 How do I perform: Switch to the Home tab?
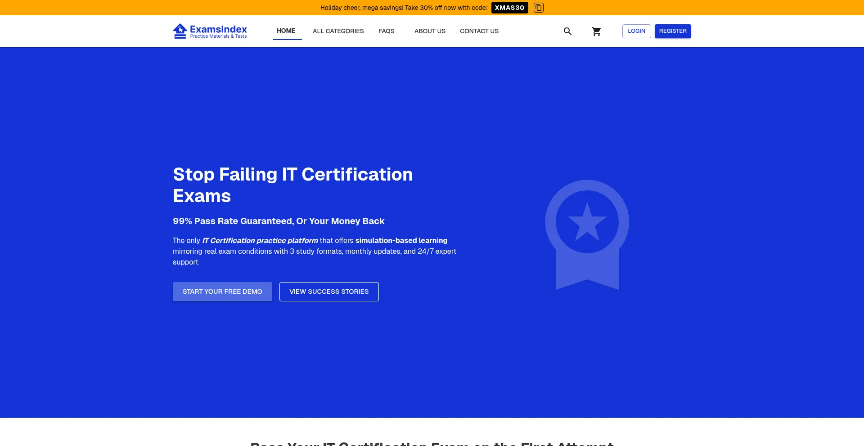(286, 31)
